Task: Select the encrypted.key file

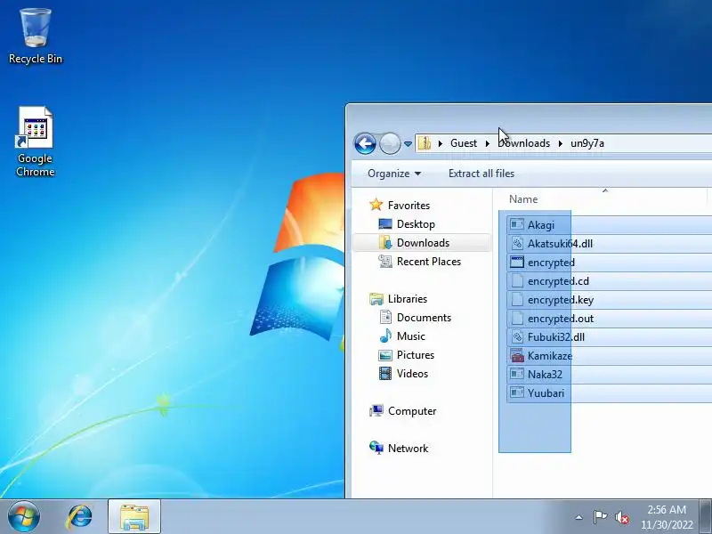Action: tap(561, 300)
